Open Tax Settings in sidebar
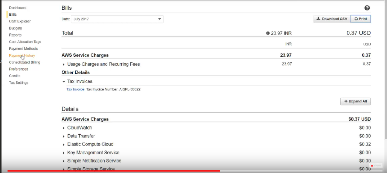387x173 pixels. point(18,83)
